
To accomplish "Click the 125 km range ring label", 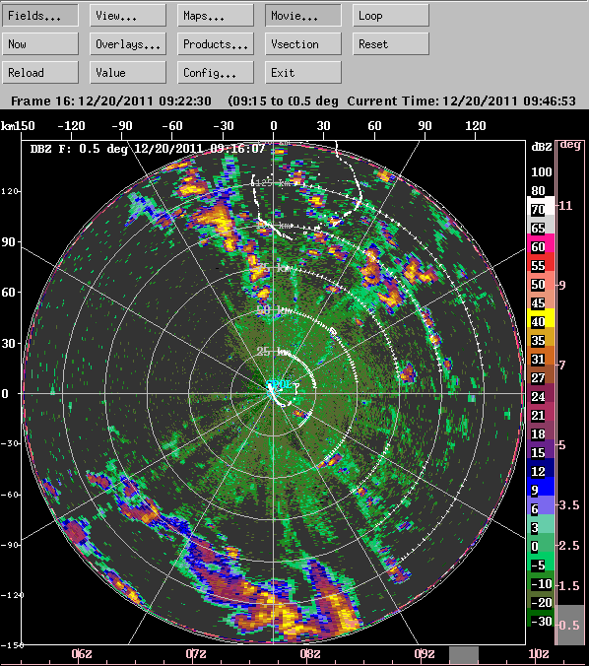I will pyautogui.click(x=274, y=182).
